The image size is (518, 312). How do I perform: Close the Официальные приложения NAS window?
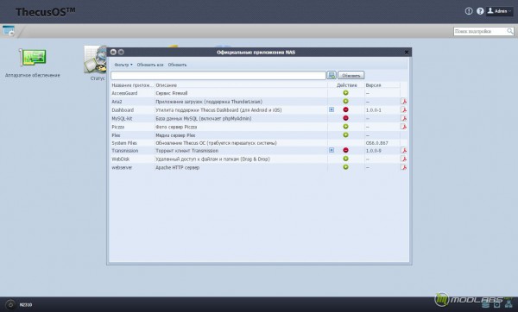[407, 52]
